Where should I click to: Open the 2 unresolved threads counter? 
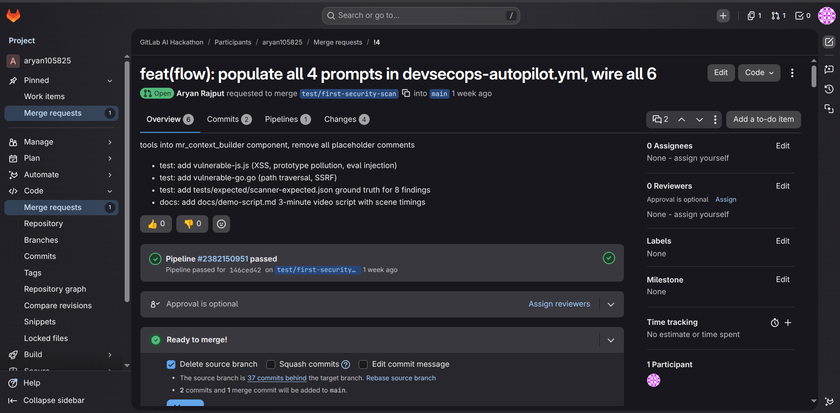660,120
